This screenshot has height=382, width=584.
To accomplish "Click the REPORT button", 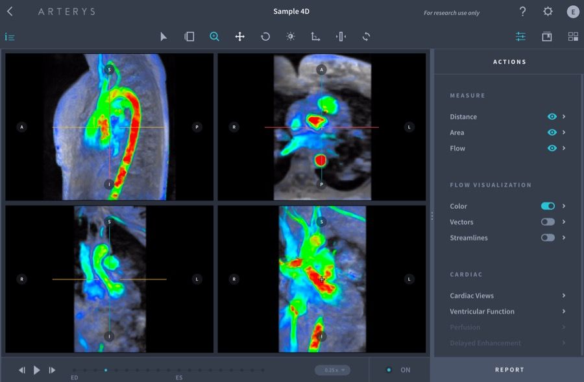I will [509, 370].
